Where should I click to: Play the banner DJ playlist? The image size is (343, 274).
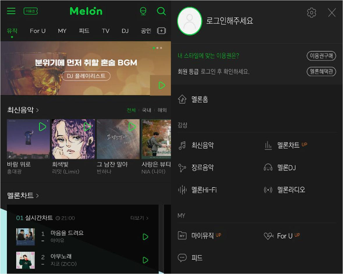pyautogui.click(x=161, y=85)
